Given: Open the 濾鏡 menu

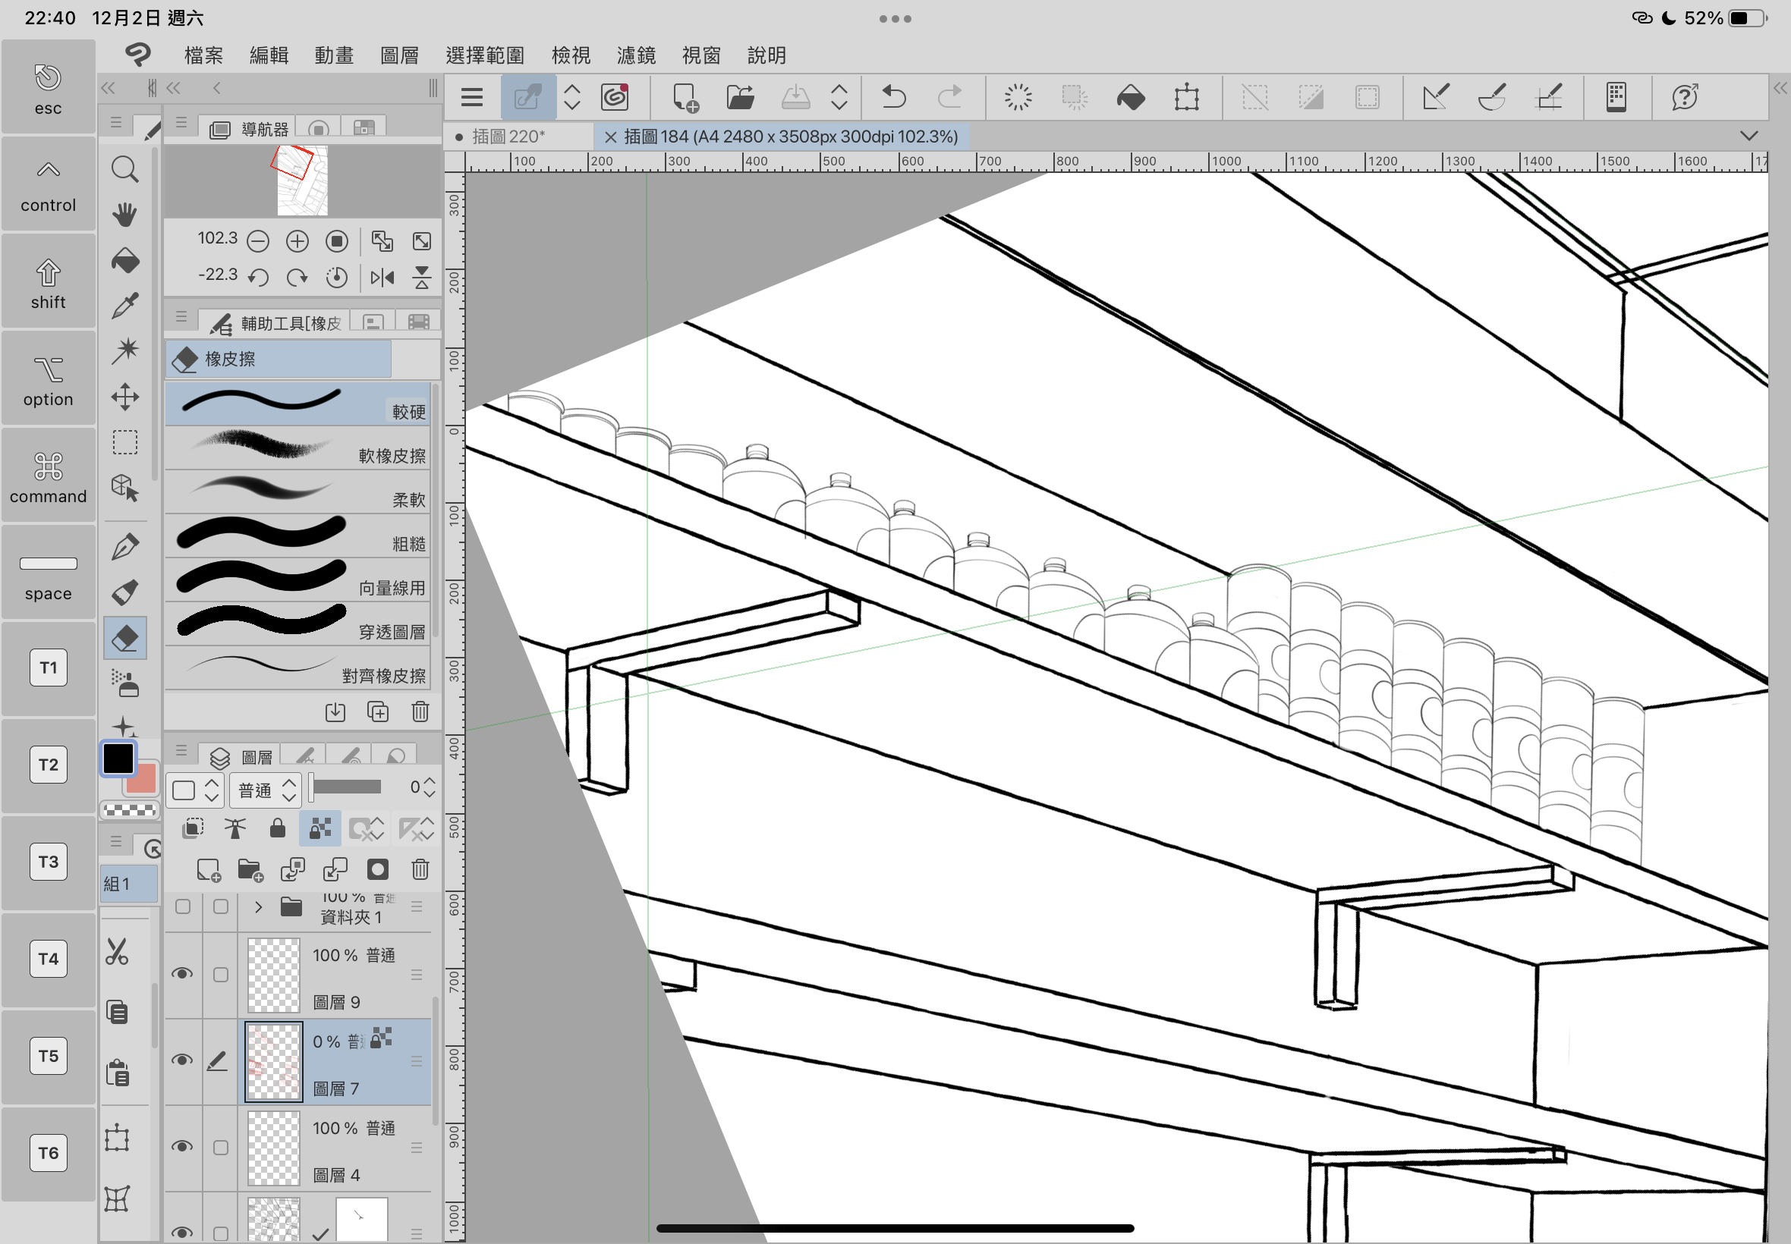Looking at the screenshot, I should pos(636,55).
